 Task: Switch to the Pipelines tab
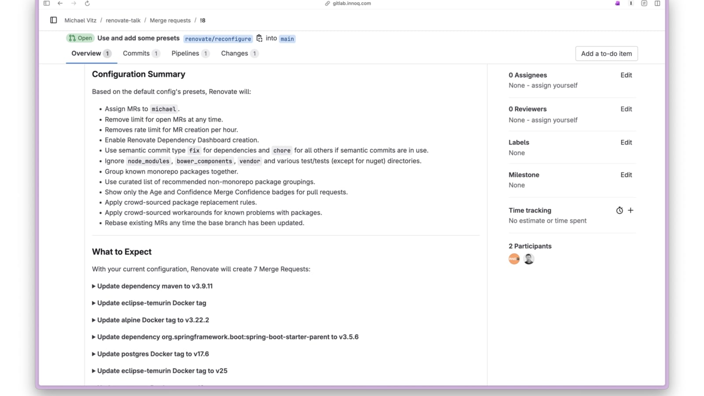tap(190, 53)
